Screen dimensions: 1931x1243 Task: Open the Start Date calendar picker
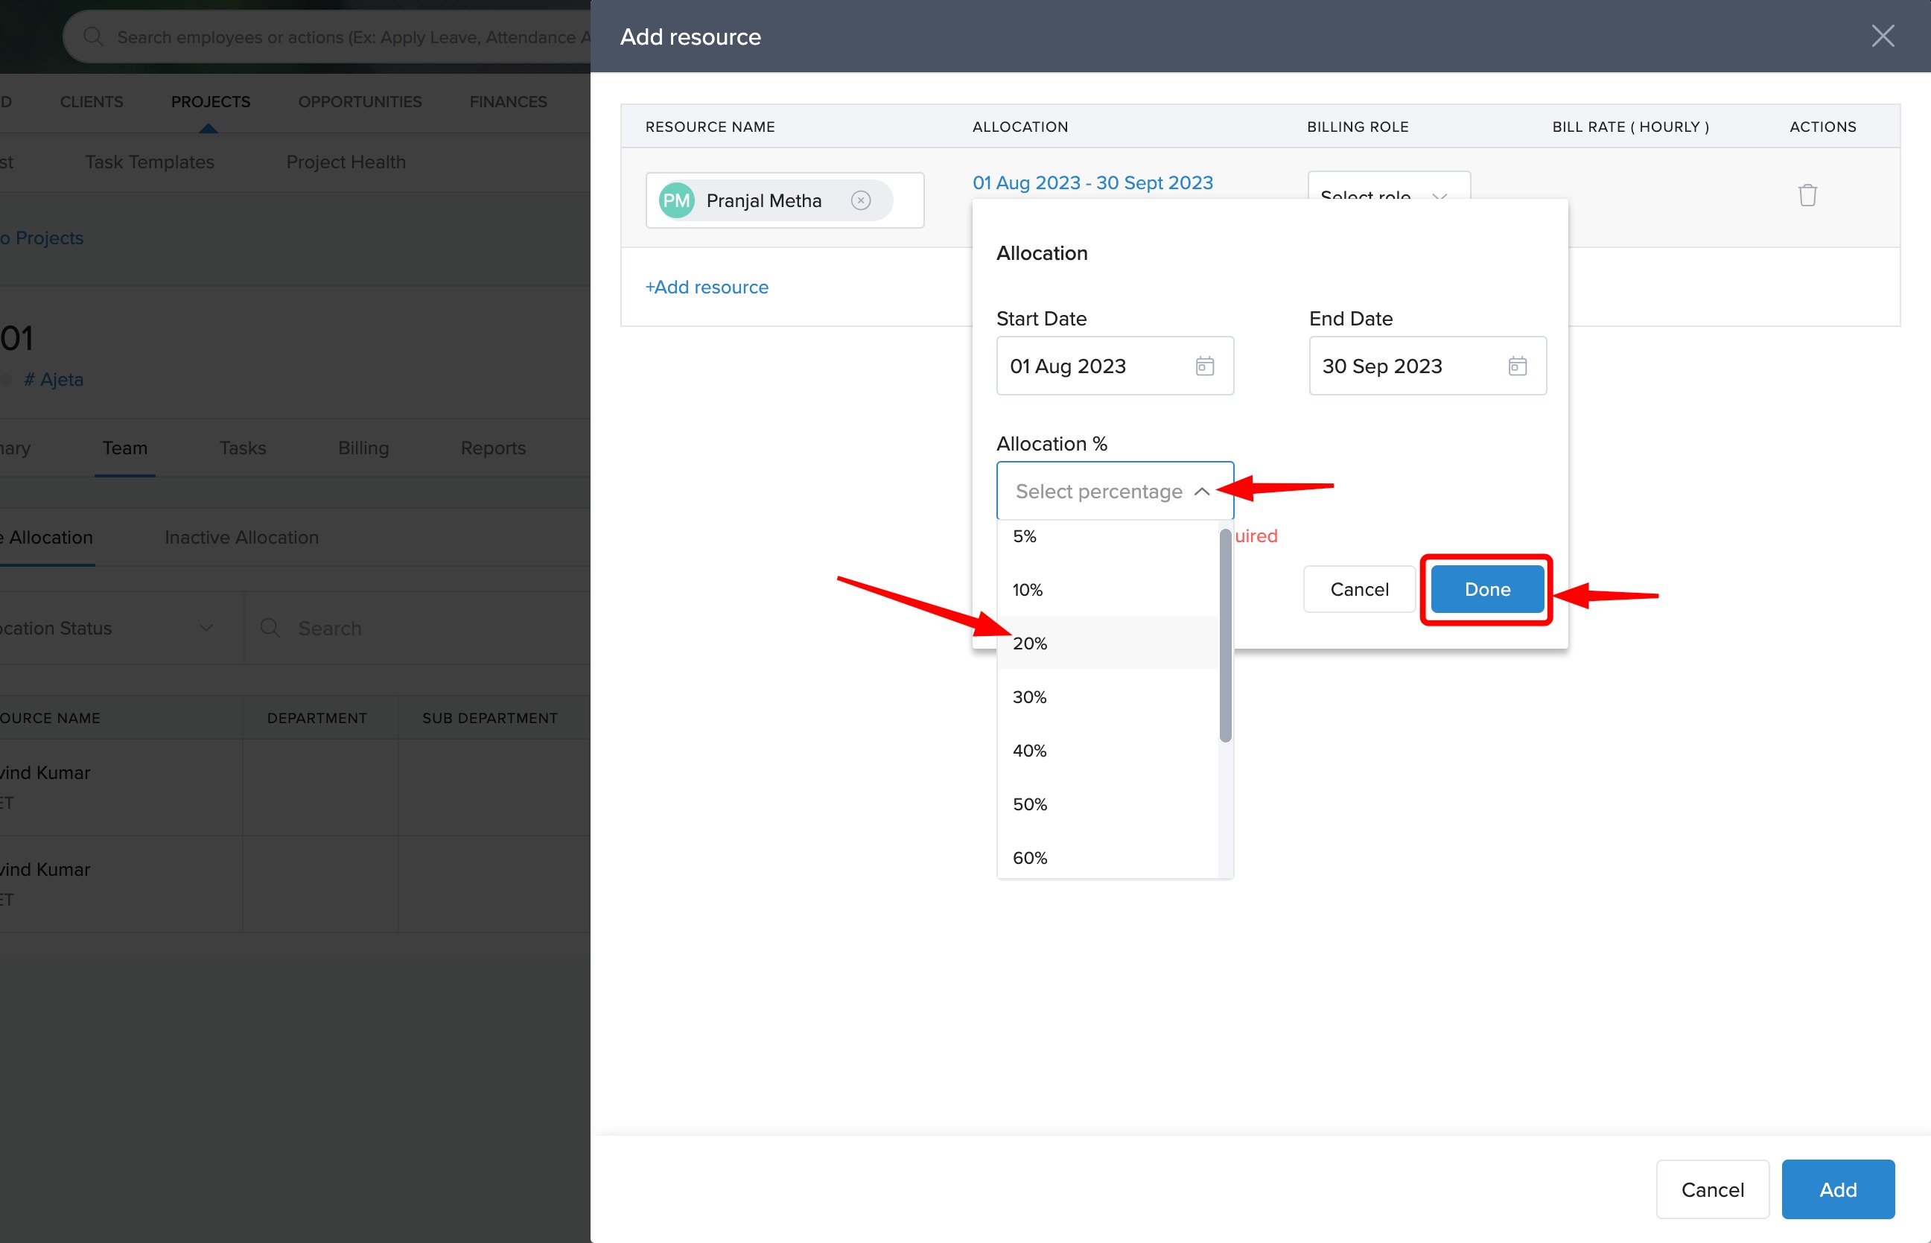pos(1205,366)
